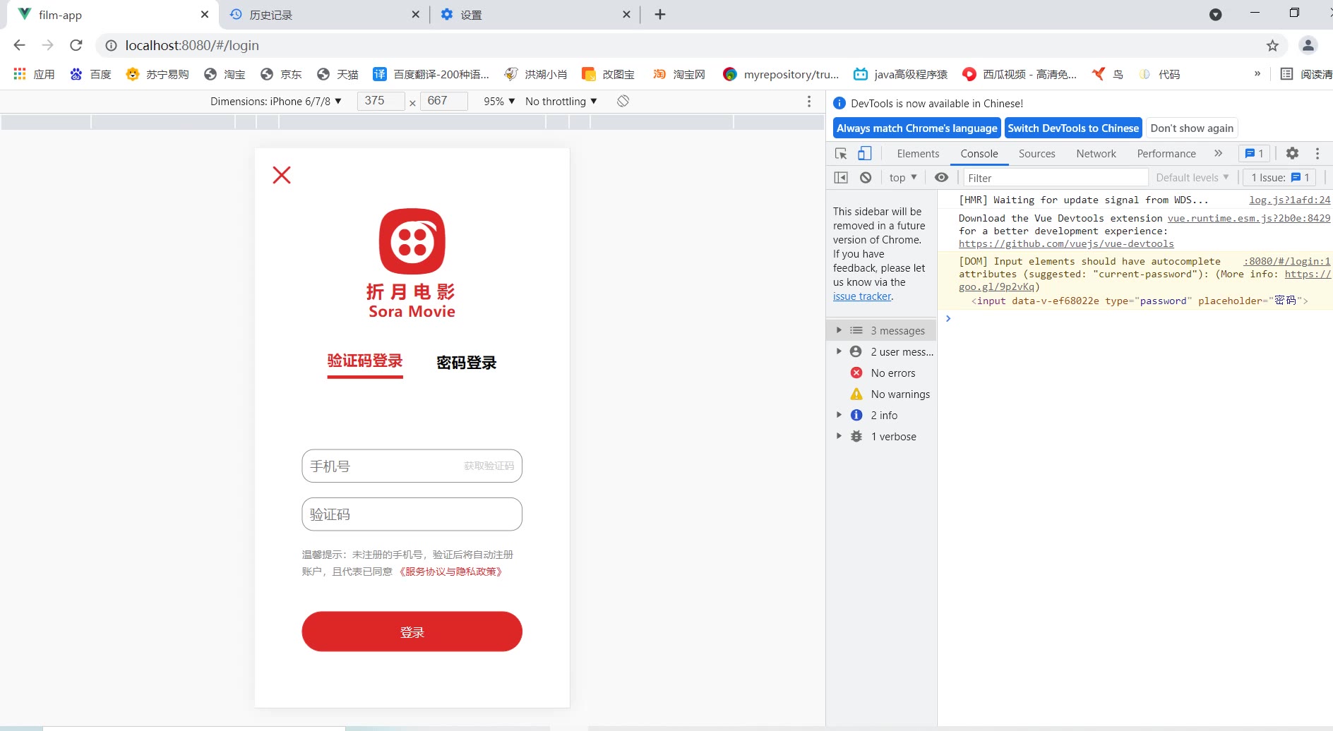
Task: Click Don't show again
Action: pos(1192,128)
